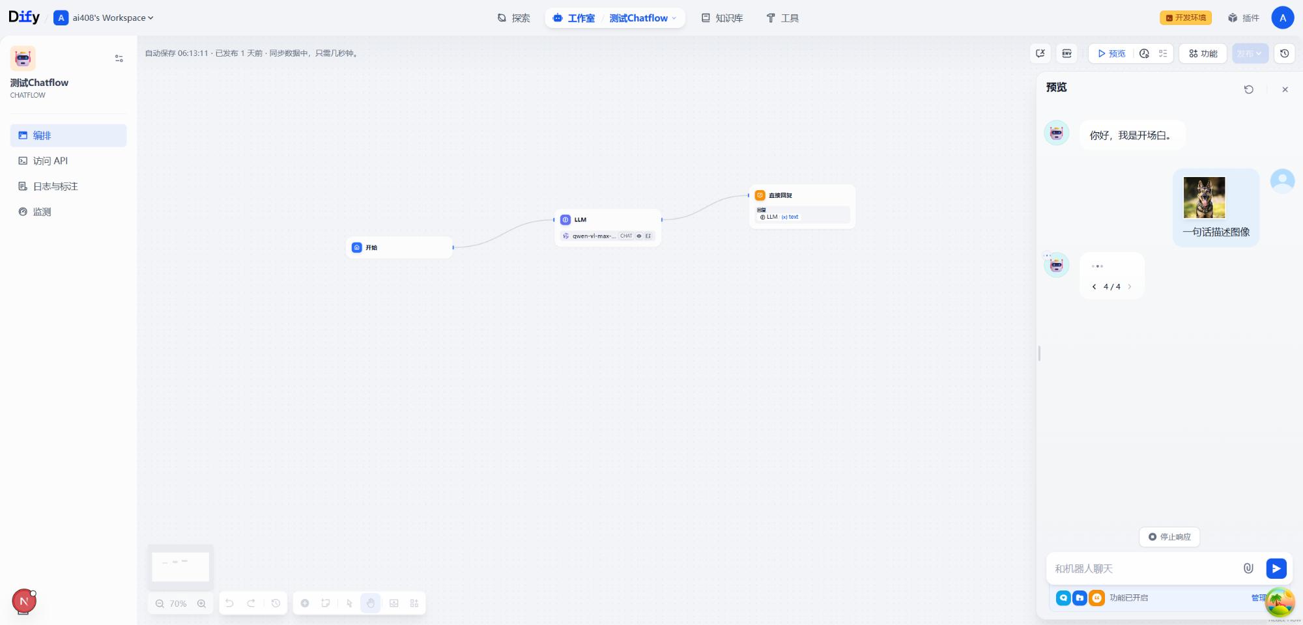Click the 停止响应 stop responding button

[x=1169, y=537]
